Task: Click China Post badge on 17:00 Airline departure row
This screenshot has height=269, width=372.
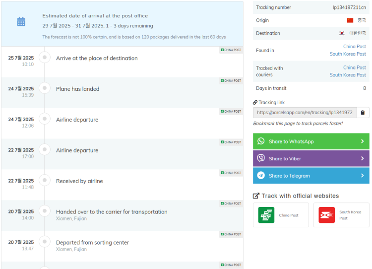Action: 231,142
